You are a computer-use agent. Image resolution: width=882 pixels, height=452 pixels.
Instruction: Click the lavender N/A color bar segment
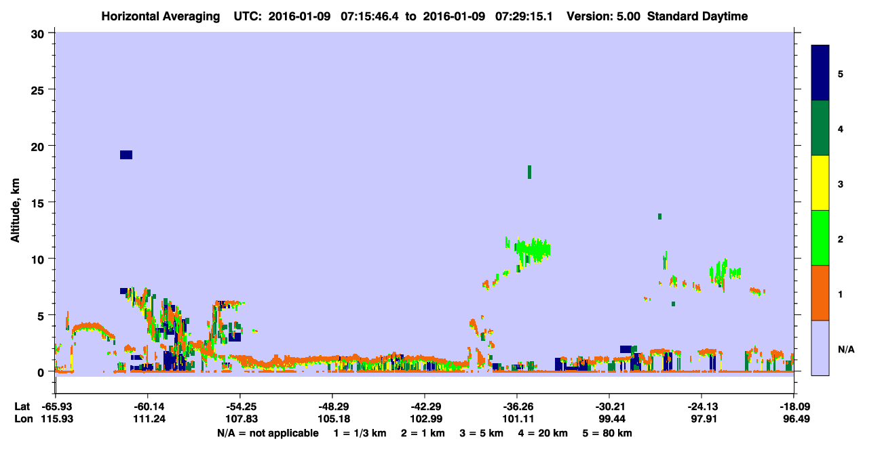click(820, 348)
